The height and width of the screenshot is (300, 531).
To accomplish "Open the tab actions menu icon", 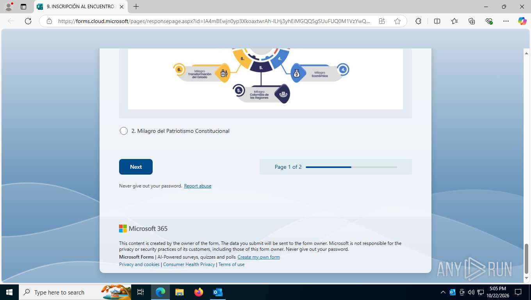I will coord(23,7).
